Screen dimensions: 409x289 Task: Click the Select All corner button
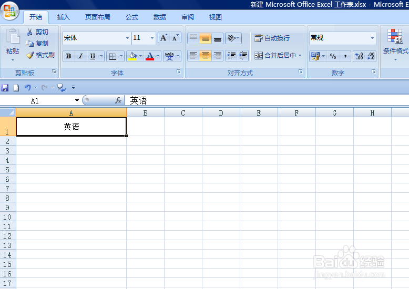click(8, 112)
